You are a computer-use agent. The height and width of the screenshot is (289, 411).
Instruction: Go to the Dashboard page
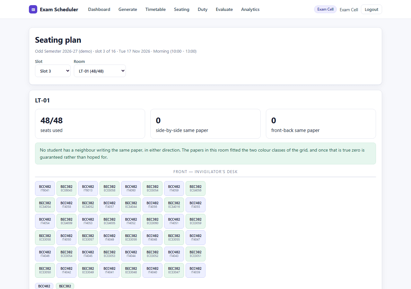(99, 9)
